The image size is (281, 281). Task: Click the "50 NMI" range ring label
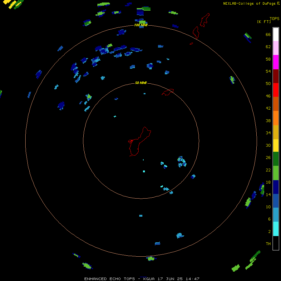click(141, 83)
